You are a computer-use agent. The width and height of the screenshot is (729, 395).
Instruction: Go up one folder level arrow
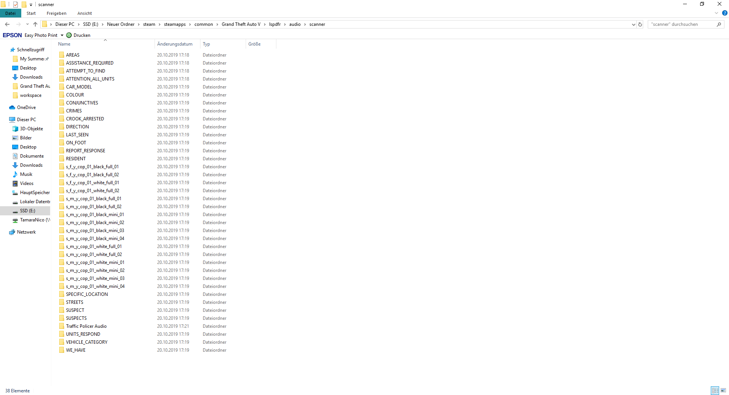[35, 24]
